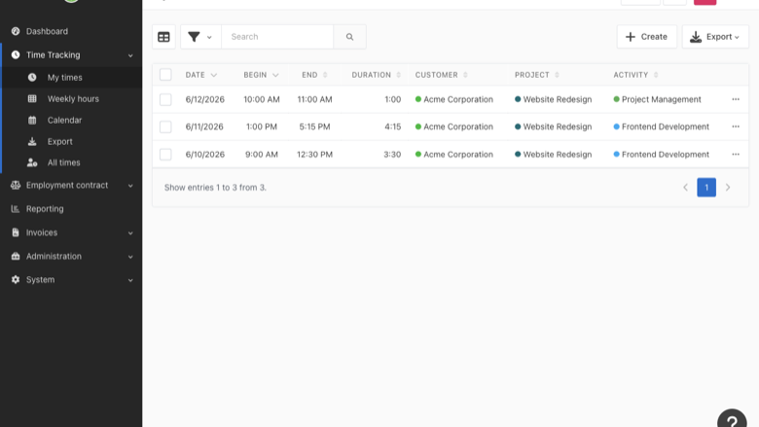The image size is (759, 427).
Task: Select page 1 in pagination
Action: coord(706,187)
